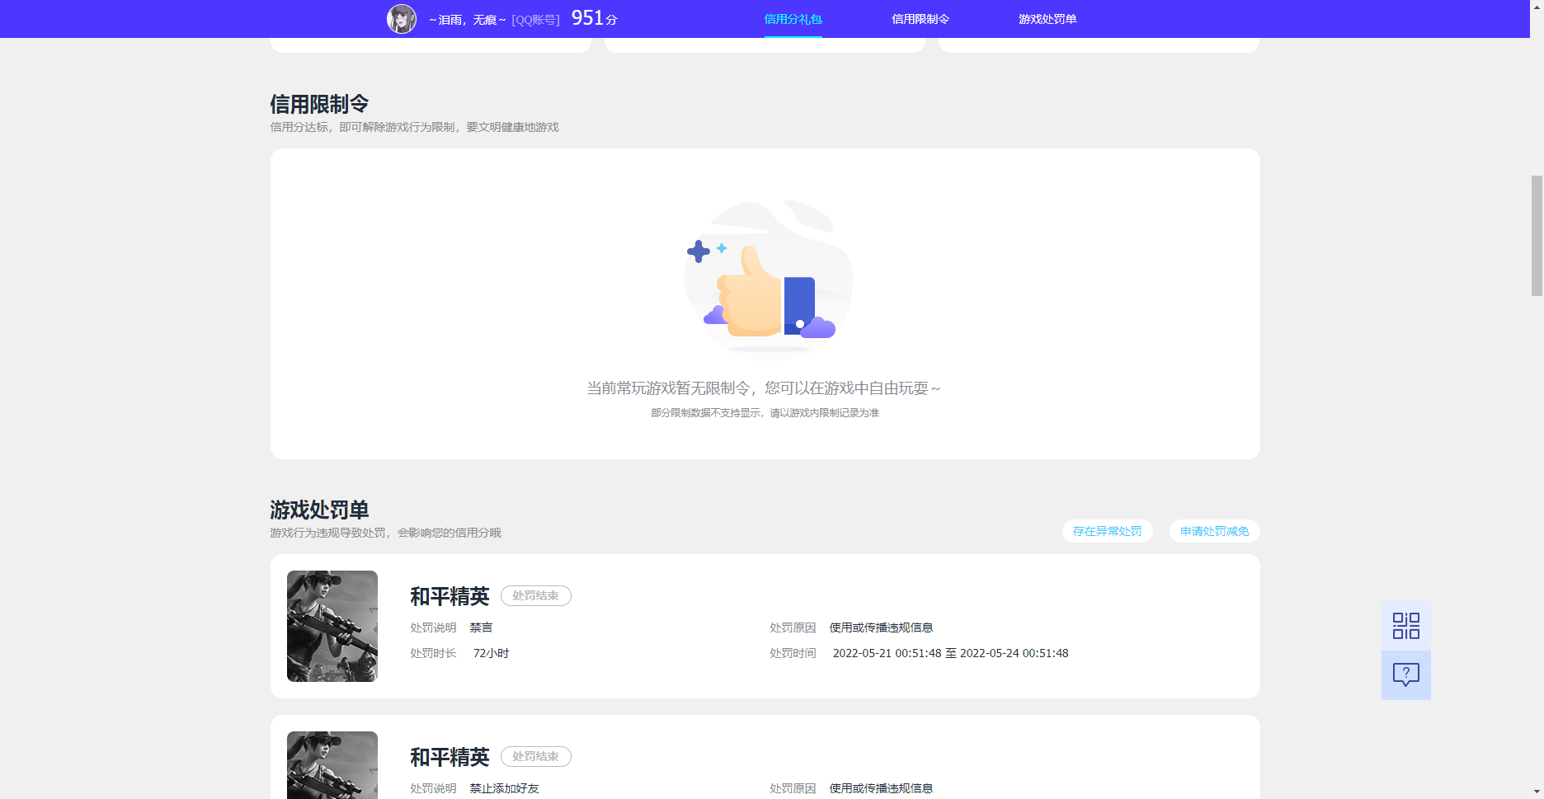Click the [QQ账号] label
The height and width of the screenshot is (799, 1544).
pyautogui.click(x=535, y=20)
